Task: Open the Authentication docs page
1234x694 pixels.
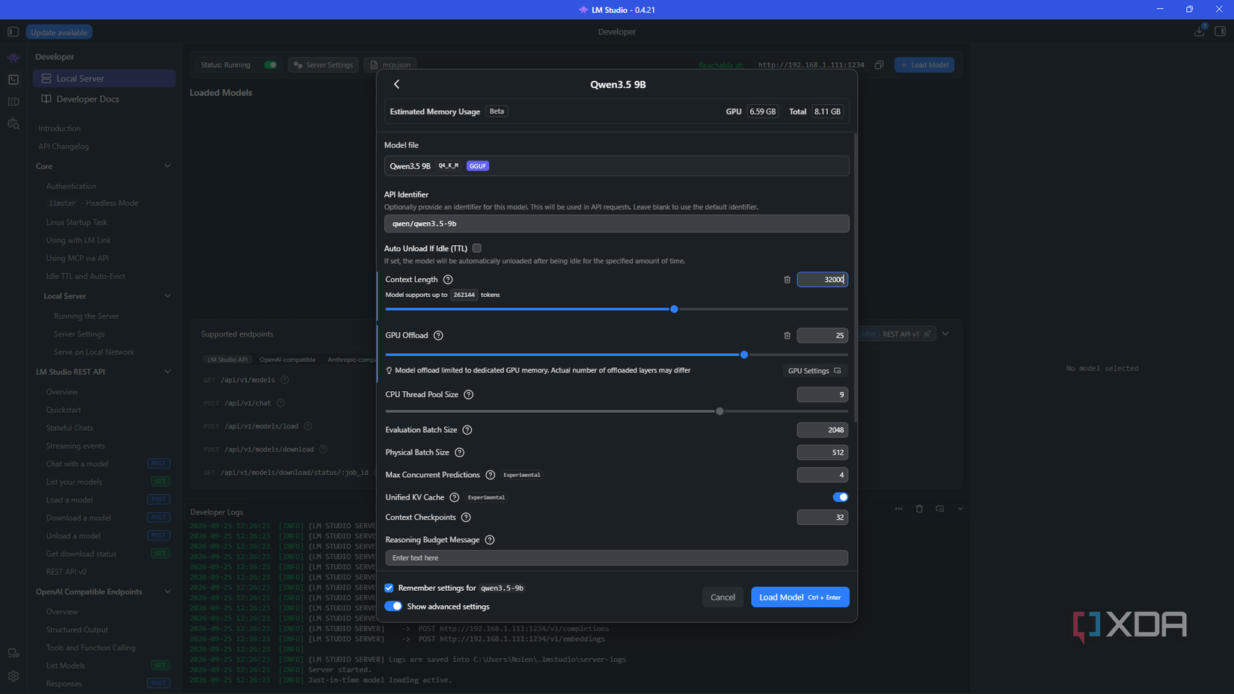Action: [x=71, y=186]
